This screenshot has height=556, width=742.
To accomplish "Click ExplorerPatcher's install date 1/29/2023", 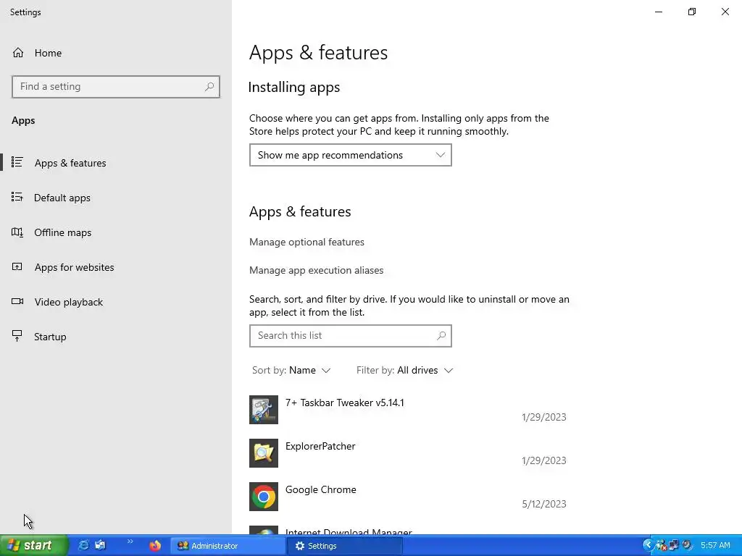I will click(x=544, y=460).
